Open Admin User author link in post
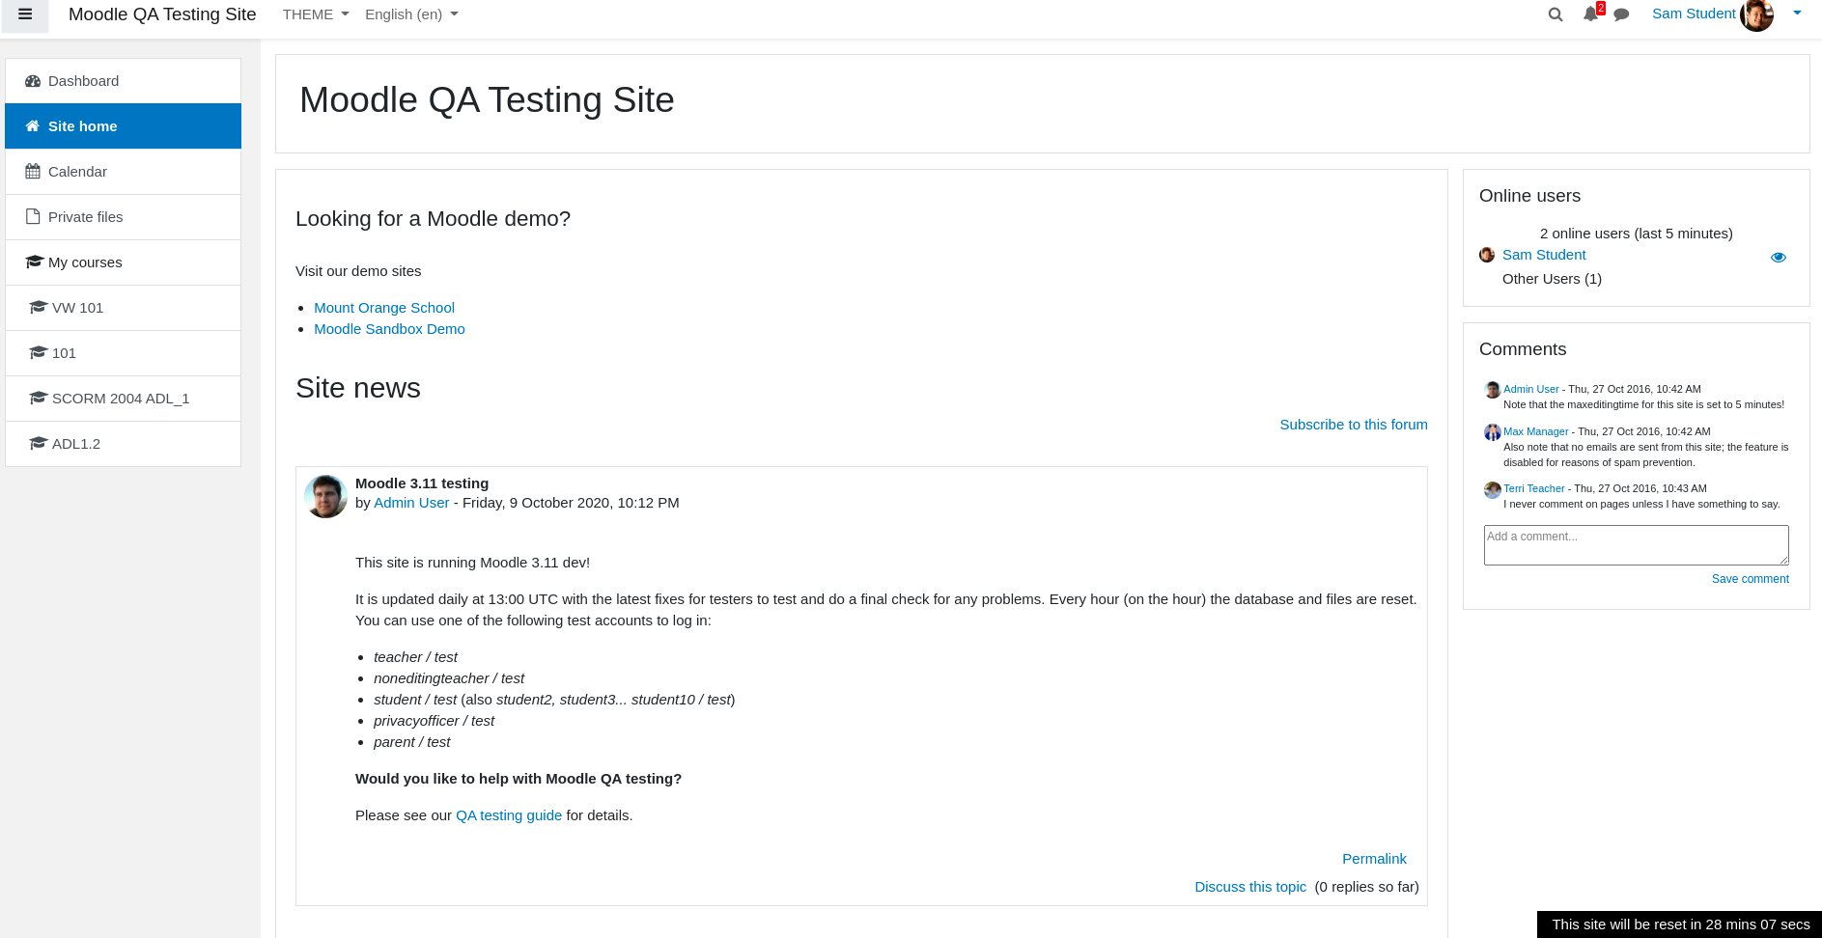This screenshot has height=938, width=1822. 411,503
